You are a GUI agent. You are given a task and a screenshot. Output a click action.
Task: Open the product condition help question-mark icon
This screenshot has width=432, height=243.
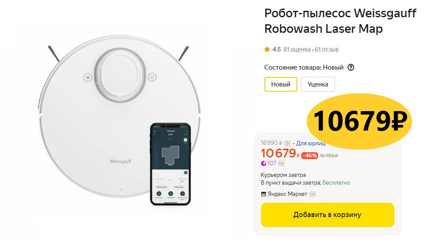(351, 67)
